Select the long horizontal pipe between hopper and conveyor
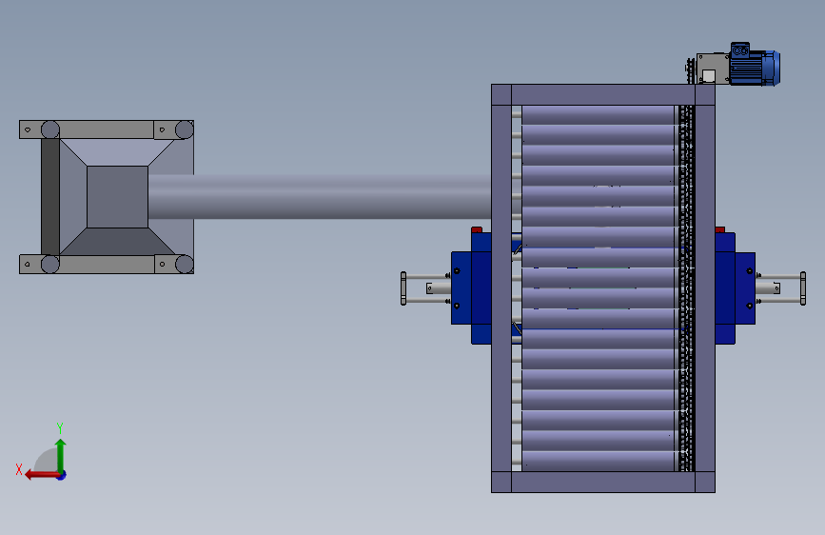This screenshot has height=535, width=825. coord(320,197)
